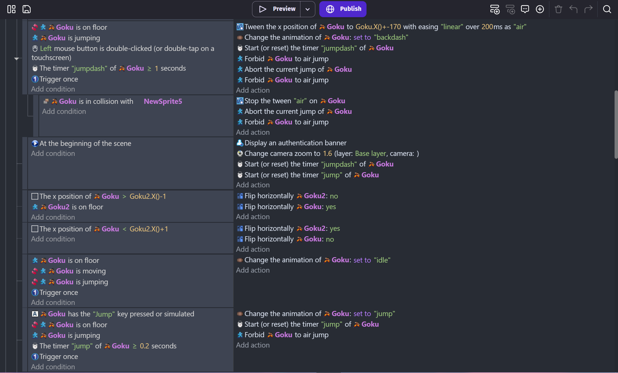Viewport: 618px width, 373px height.
Task: Click the collision icon before 'Goku is in collision'
Action: (x=46, y=101)
